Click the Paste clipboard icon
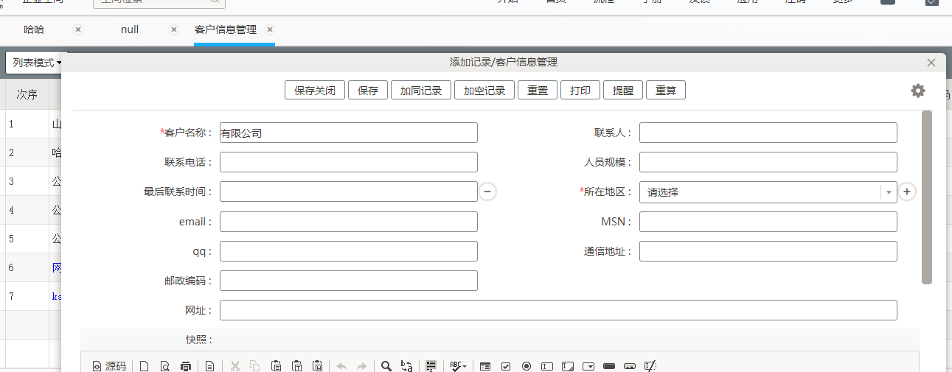 point(276,365)
